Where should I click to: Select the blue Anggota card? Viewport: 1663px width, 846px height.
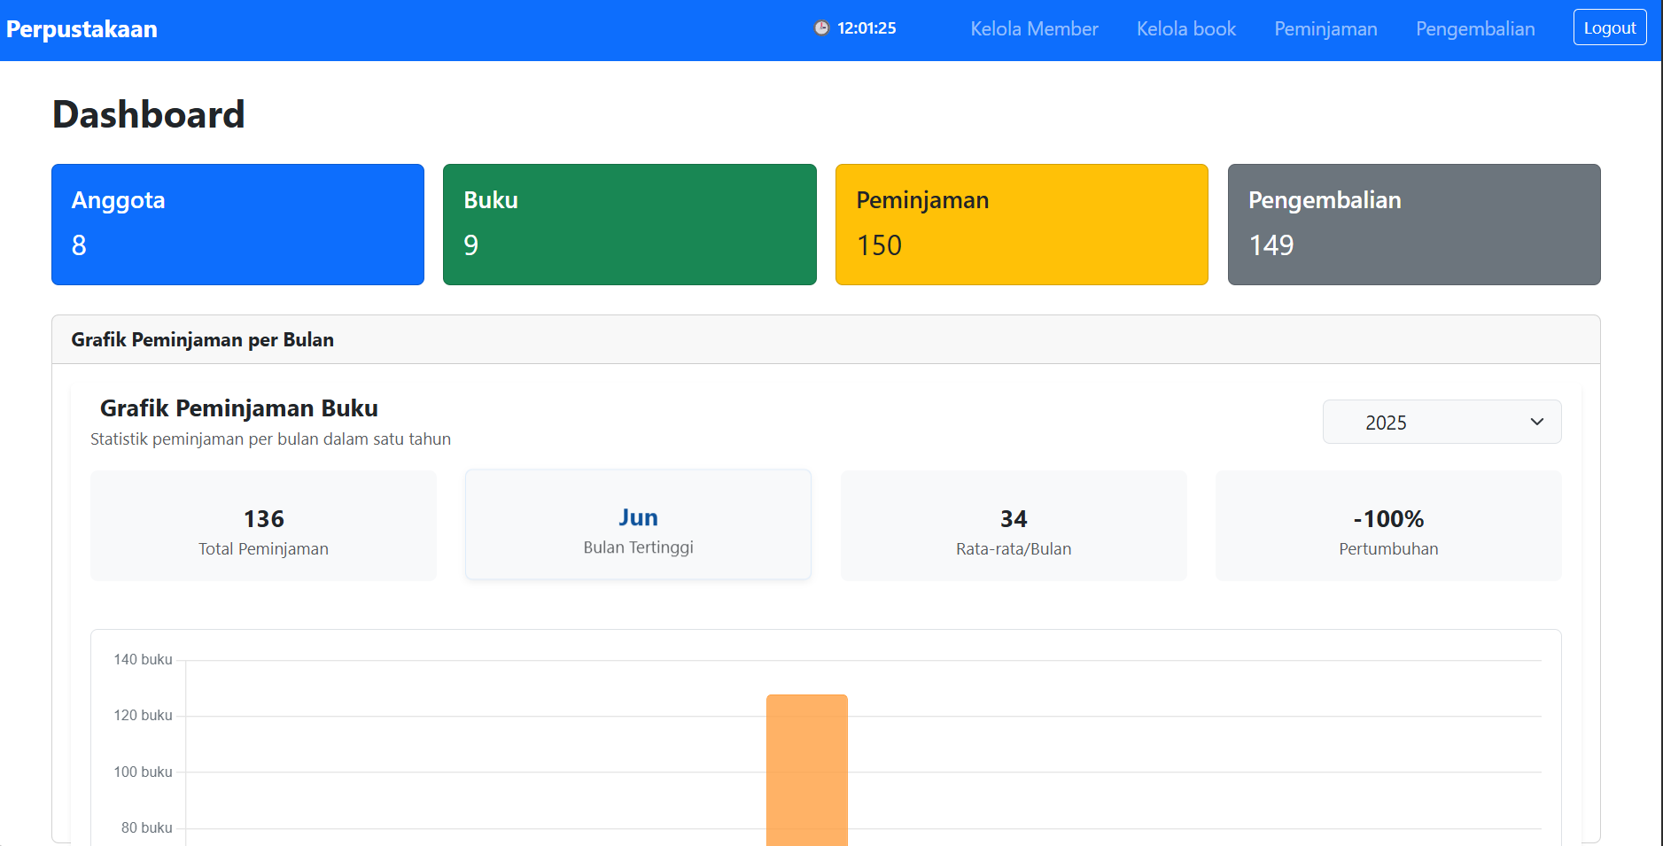pos(237,224)
